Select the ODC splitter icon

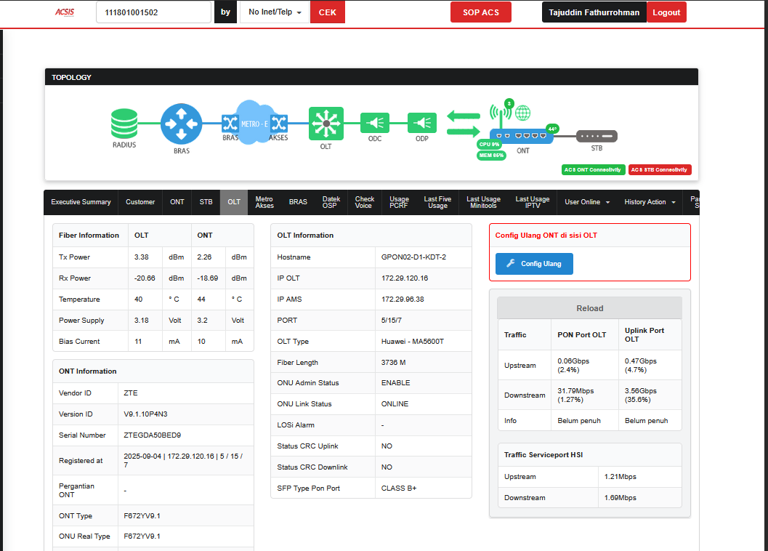(x=375, y=123)
